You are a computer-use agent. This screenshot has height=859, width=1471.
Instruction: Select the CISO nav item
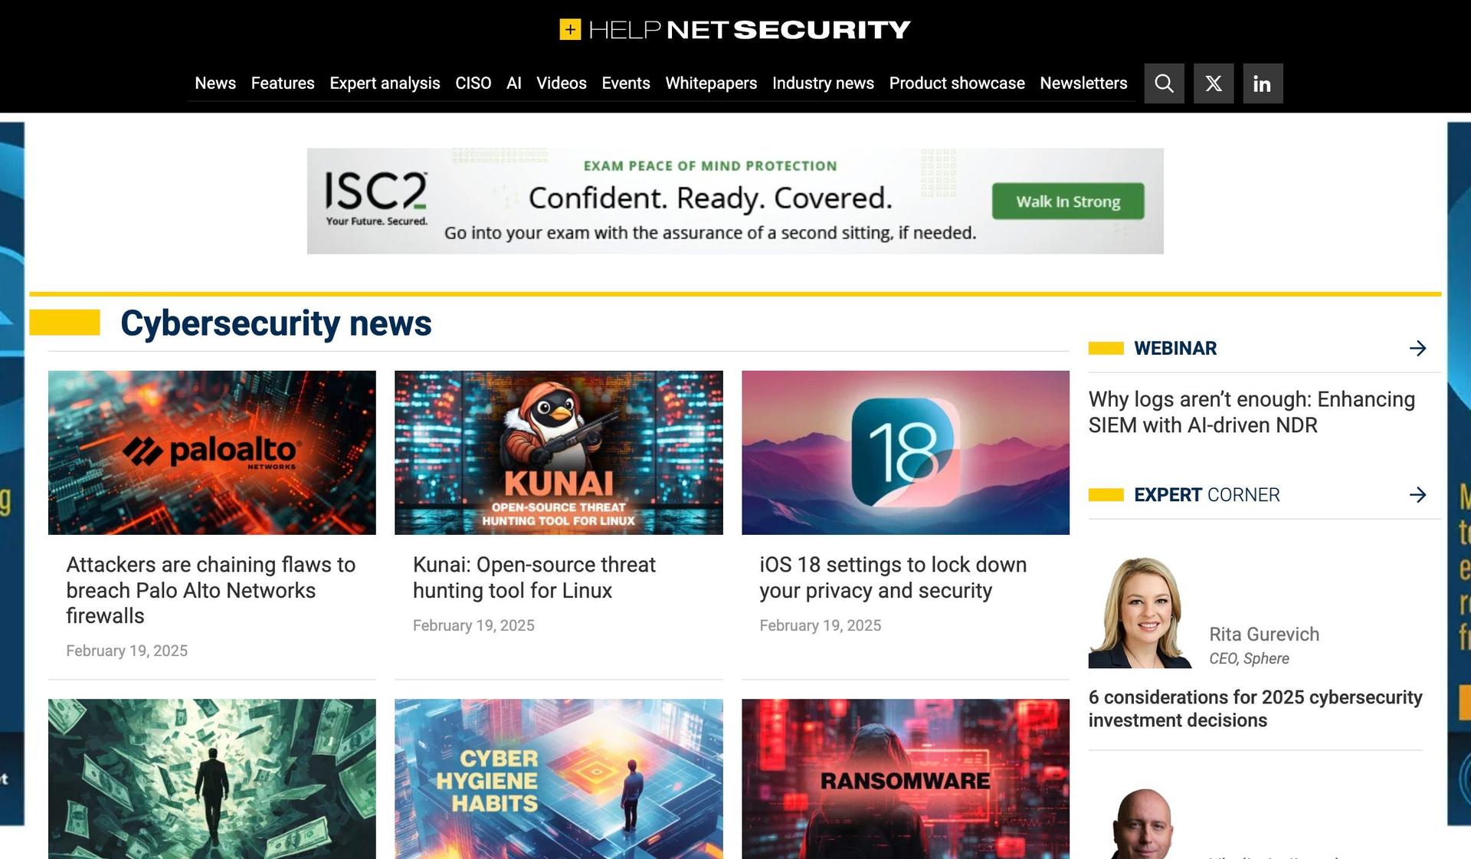[473, 83]
